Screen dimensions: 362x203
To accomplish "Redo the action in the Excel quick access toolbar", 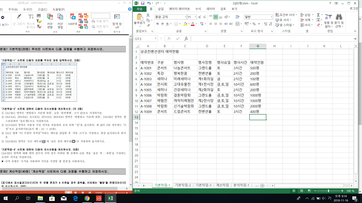I will tap(157, 3).
